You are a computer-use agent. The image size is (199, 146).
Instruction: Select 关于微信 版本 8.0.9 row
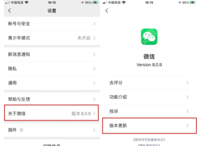tap(51, 113)
